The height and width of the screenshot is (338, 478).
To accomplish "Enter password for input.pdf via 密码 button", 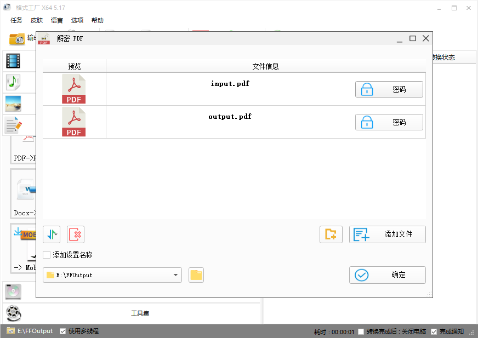I will (x=389, y=89).
